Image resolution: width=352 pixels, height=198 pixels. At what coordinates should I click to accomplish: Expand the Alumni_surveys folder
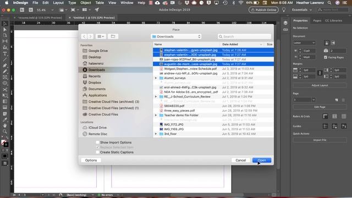(x=156, y=78)
